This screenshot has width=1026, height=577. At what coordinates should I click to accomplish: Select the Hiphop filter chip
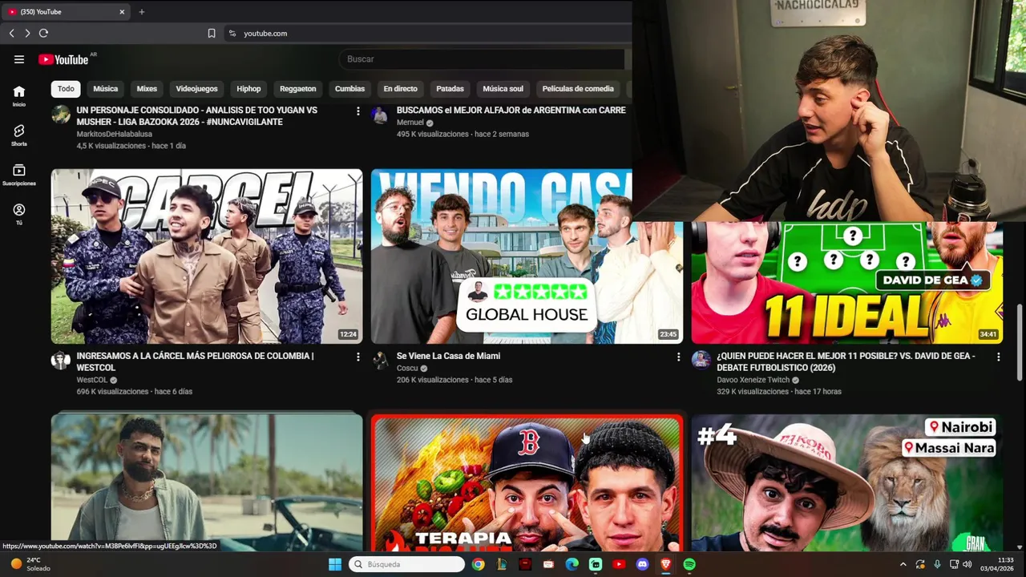[x=248, y=89]
